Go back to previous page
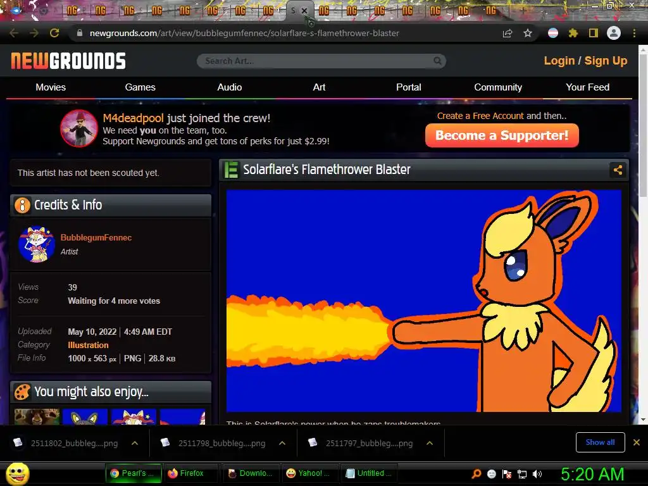Viewport: 648px width, 486px height. (x=14, y=33)
